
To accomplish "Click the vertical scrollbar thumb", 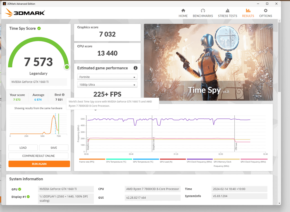I will pos(279,57).
